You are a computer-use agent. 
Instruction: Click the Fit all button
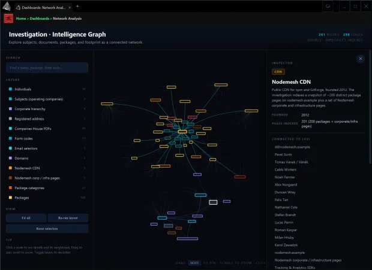coord(26,218)
